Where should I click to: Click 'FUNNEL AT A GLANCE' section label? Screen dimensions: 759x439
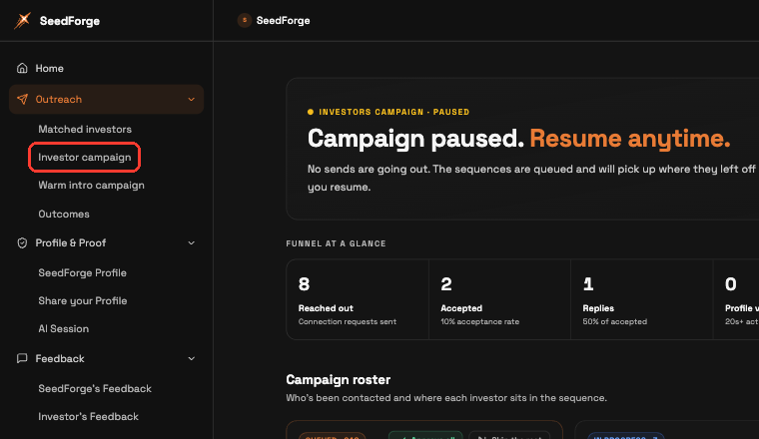tap(336, 243)
